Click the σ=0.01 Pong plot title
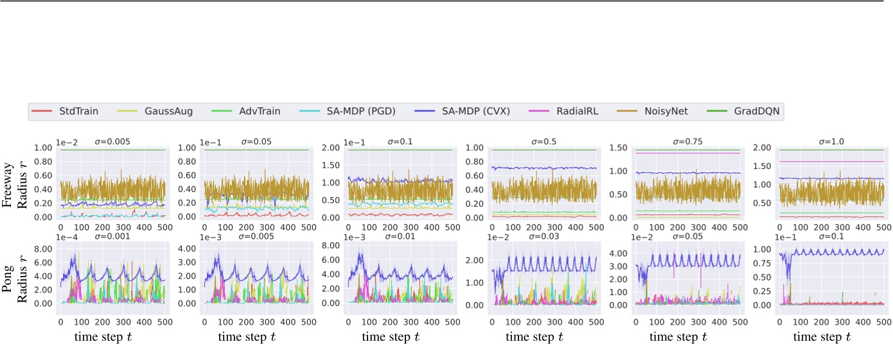This screenshot has height=344, width=893. [x=400, y=237]
